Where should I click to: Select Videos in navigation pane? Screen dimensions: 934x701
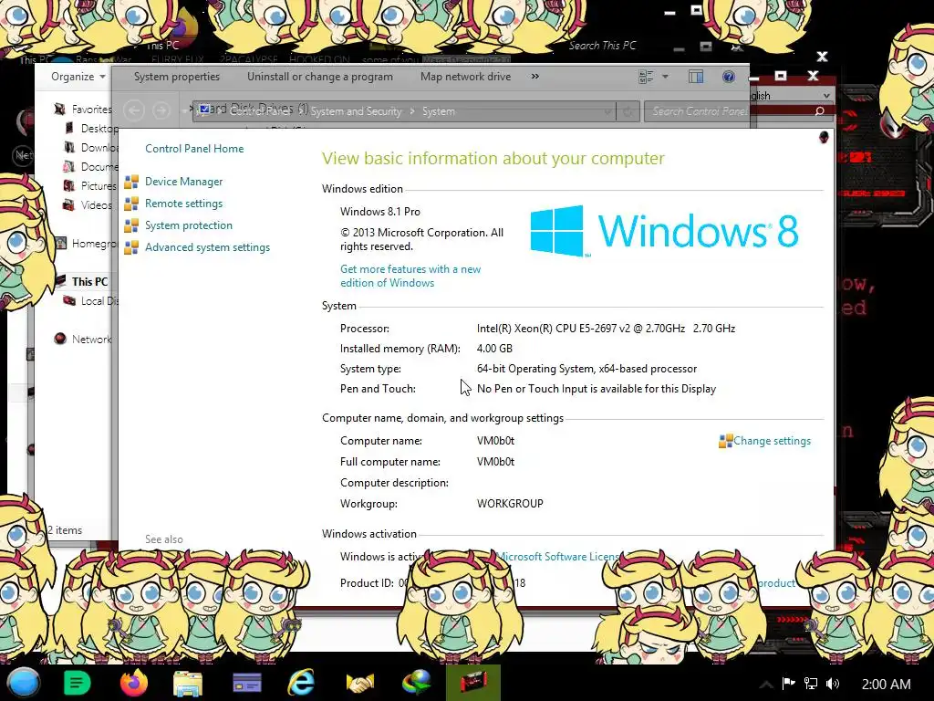pos(96,204)
